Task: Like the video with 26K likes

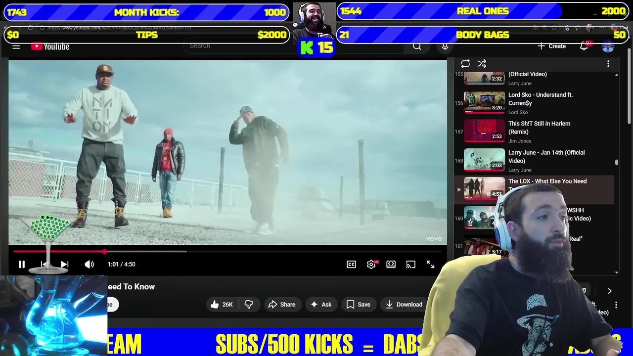Action: point(222,305)
